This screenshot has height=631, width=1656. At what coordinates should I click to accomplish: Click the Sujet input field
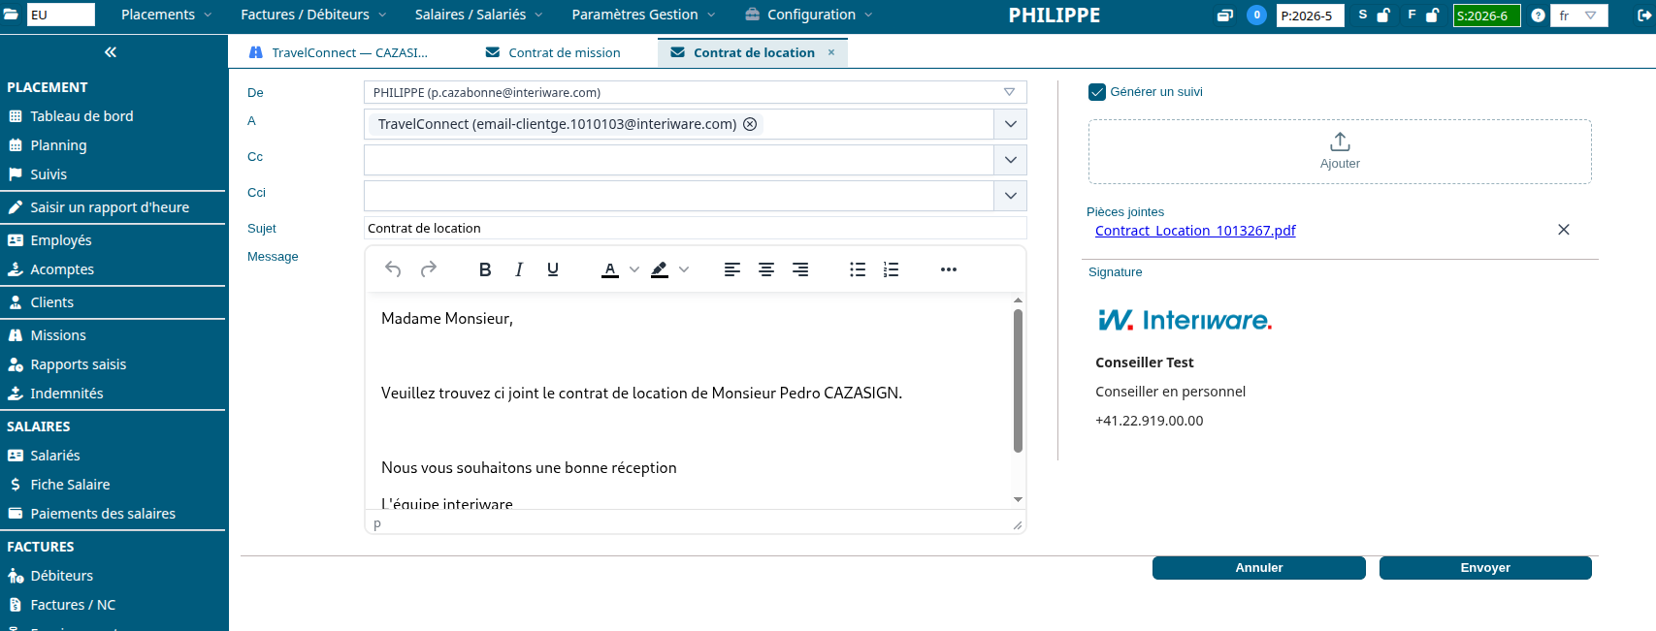[695, 228]
